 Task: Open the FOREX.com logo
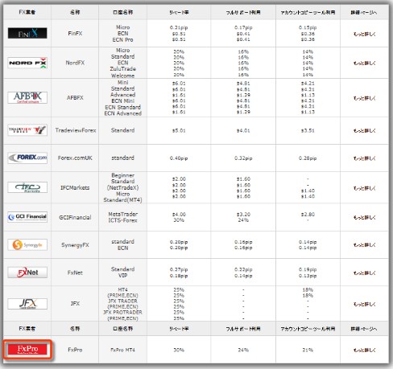click(27, 158)
